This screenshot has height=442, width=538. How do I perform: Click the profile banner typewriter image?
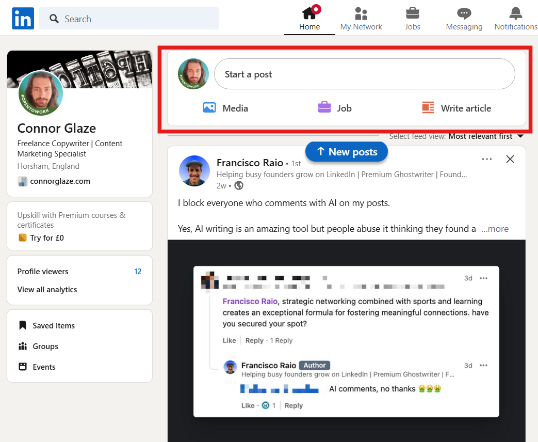pyautogui.click(x=79, y=69)
